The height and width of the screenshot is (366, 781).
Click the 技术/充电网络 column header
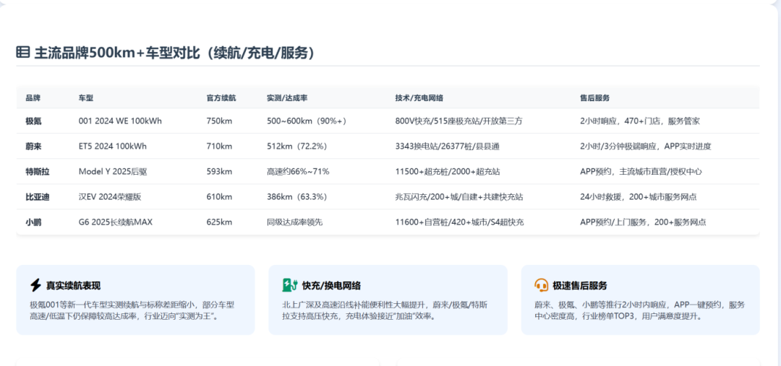pyautogui.click(x=419, y=98)
